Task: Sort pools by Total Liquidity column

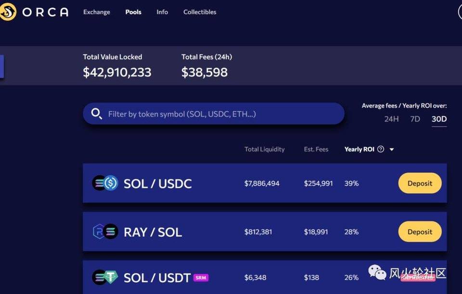Action: [x=264, y=149]
